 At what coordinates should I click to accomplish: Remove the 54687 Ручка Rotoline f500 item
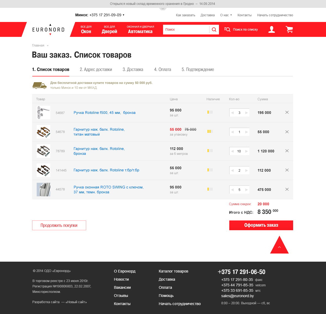[287, 112]
